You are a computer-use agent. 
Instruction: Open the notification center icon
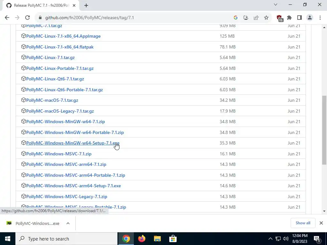click(x=317, y=239)
